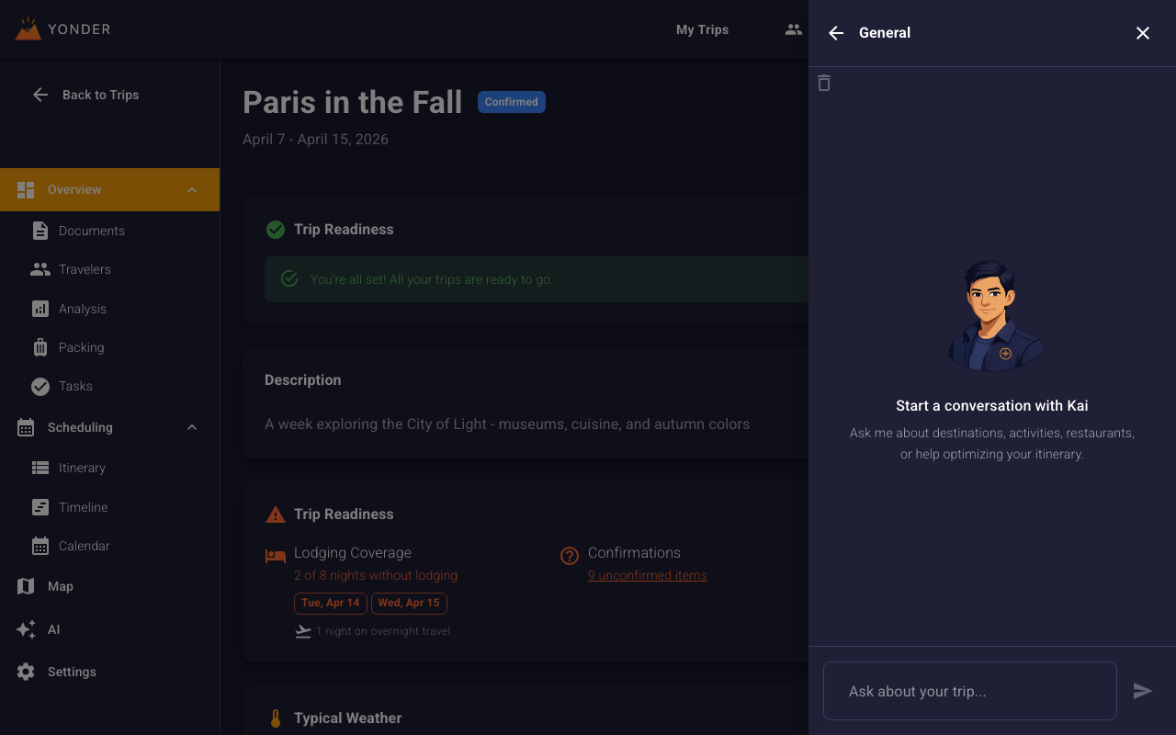Select the Tue, Apr 14 date chip
This screenshot has width=1176, height=735.
pos(330,603)
